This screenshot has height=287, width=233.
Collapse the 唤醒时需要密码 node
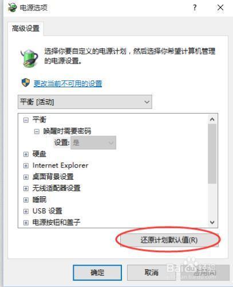click(x=37, y=131)
